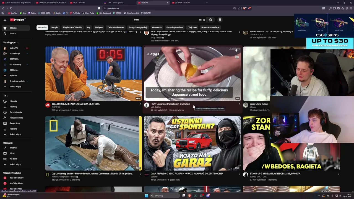Select the Zwierzęta domowe filter chip

pos(116,27)
